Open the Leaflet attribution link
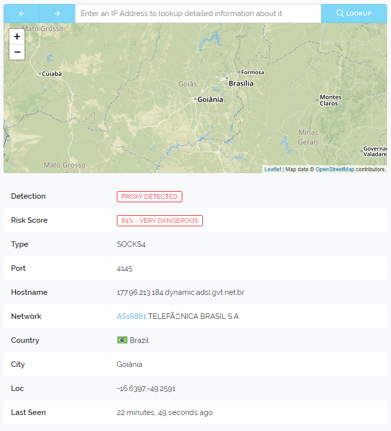 click(273, 169)
